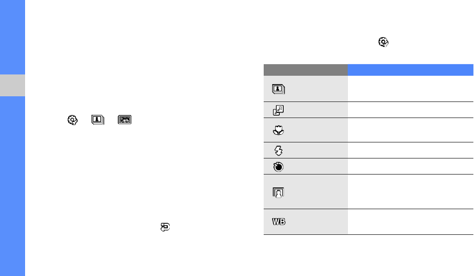
Task: Click the settings gear icon above the table
Action: coord(383,42)
